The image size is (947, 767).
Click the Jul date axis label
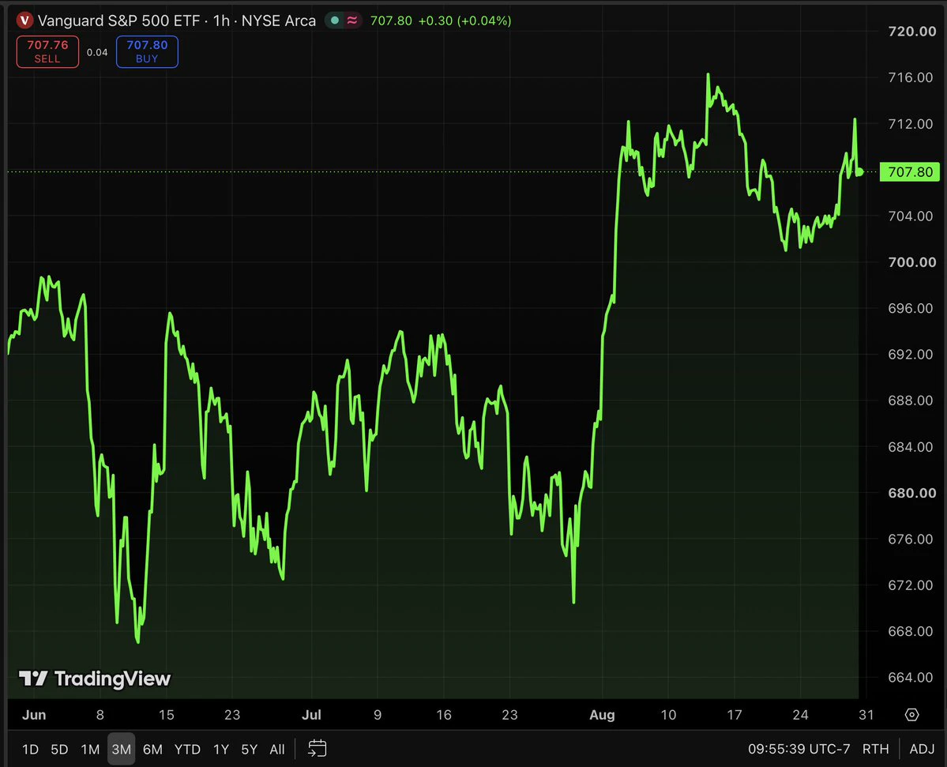pos(311,715)
